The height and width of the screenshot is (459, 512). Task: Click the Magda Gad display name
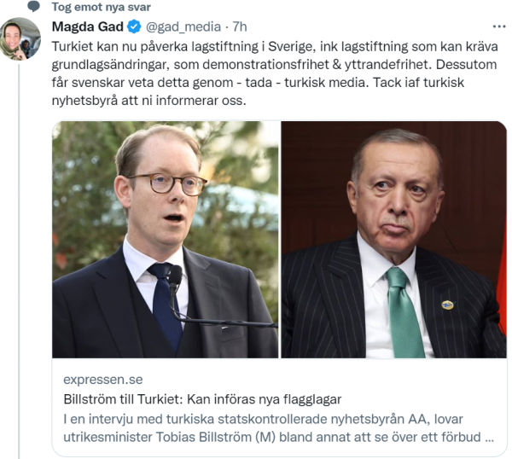(x=88, y=26)
